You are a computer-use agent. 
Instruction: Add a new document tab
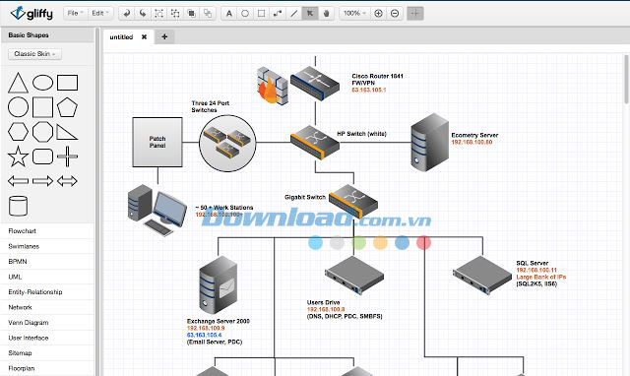164,37
